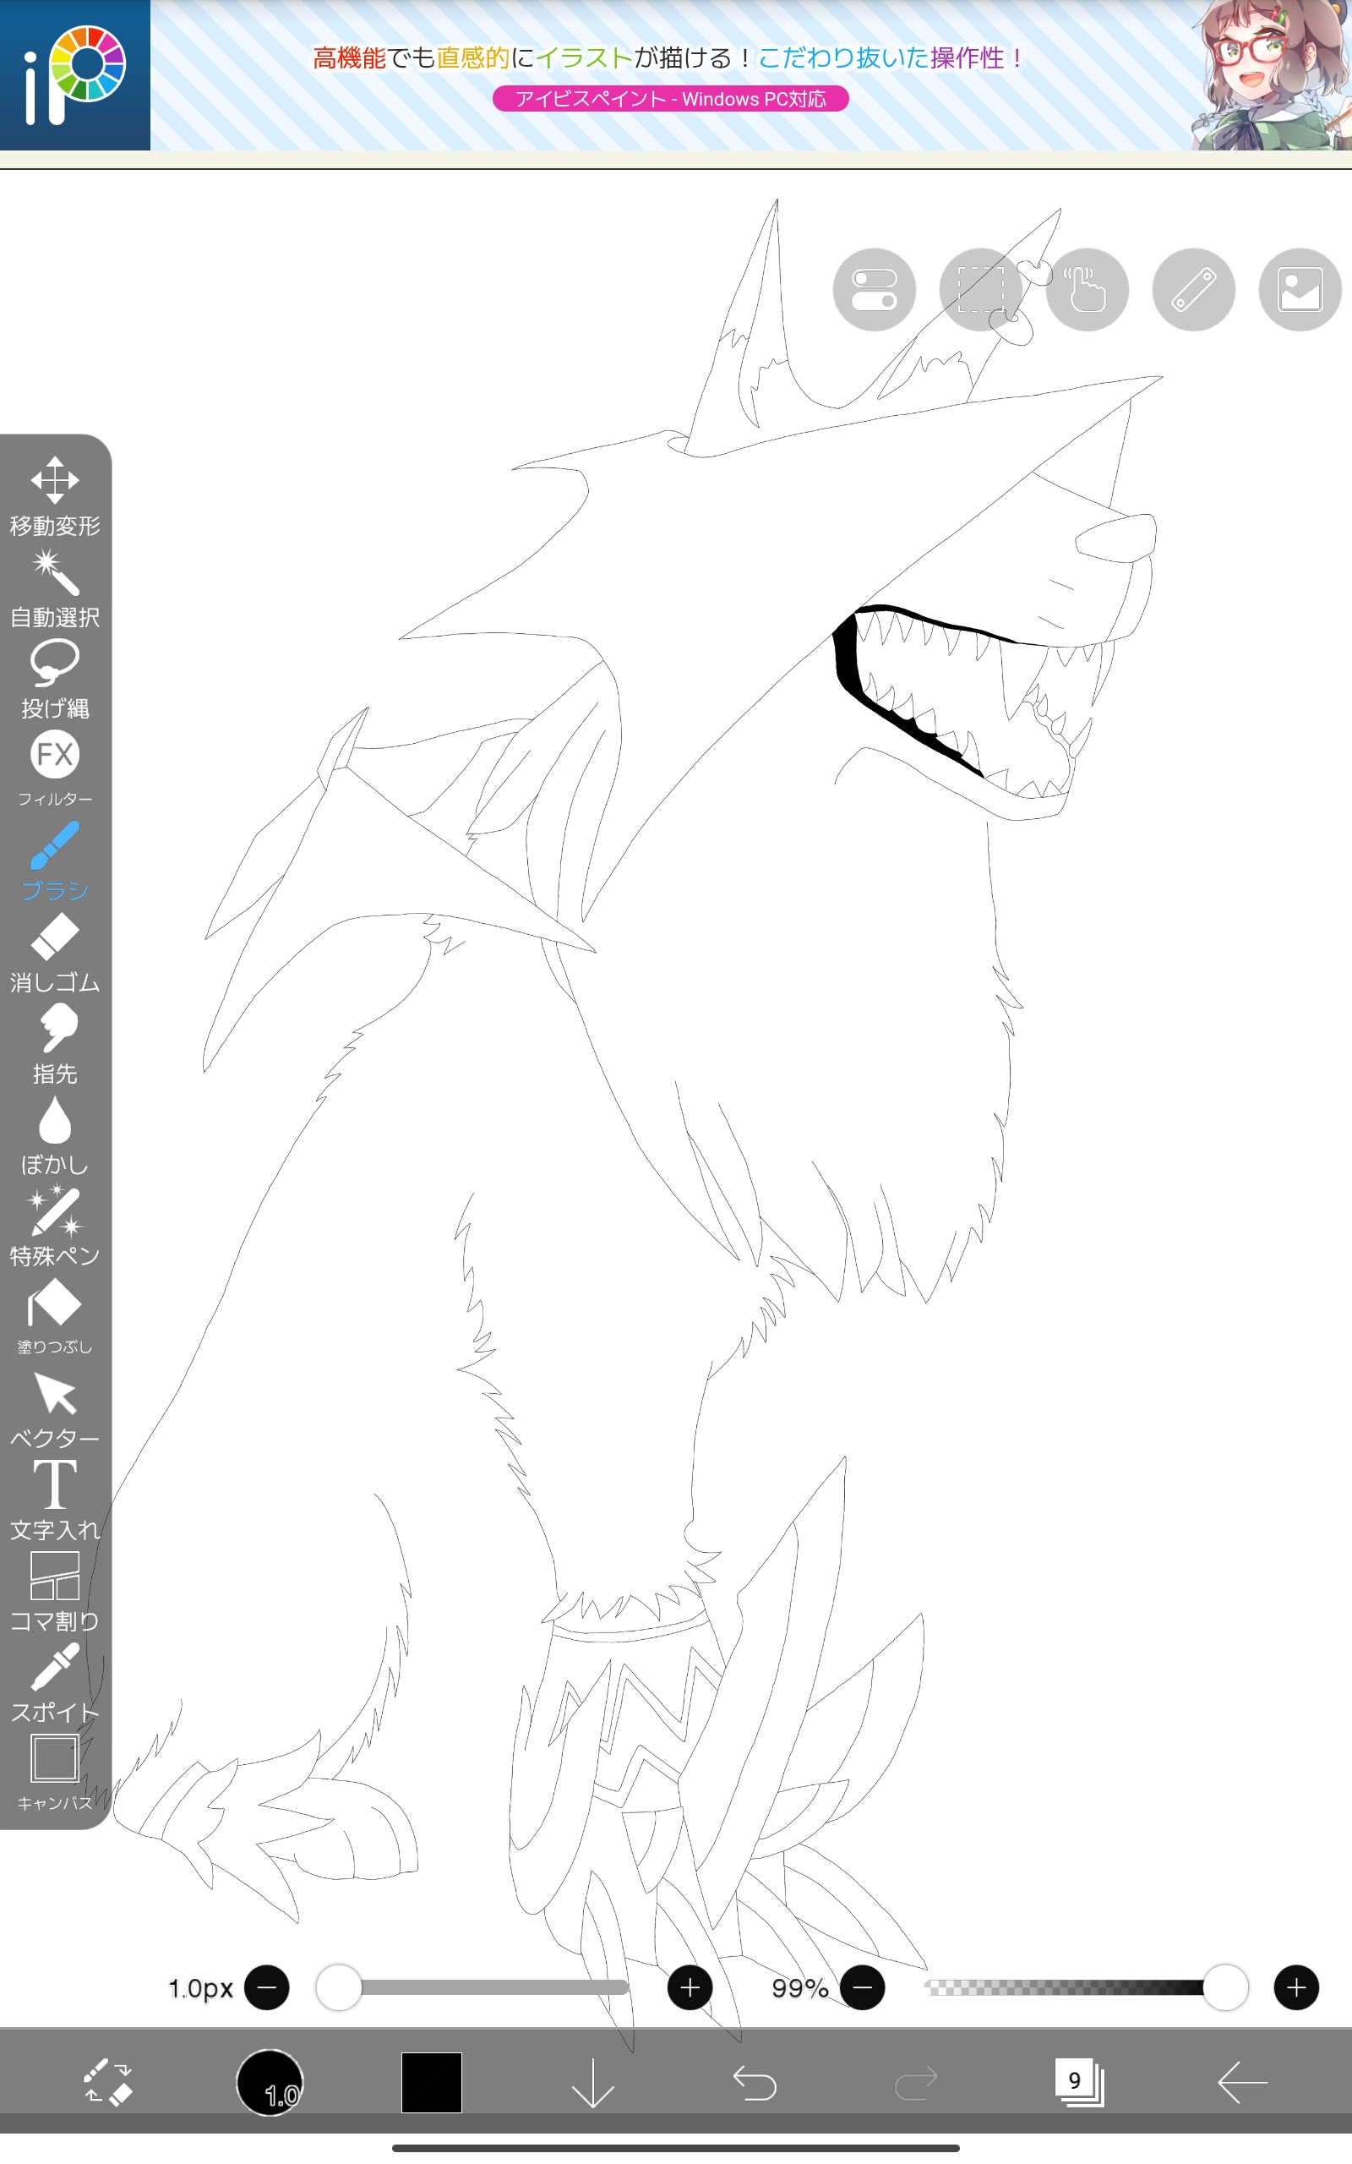Toggle brush and eraser swap button

[x=107, y=2083]
